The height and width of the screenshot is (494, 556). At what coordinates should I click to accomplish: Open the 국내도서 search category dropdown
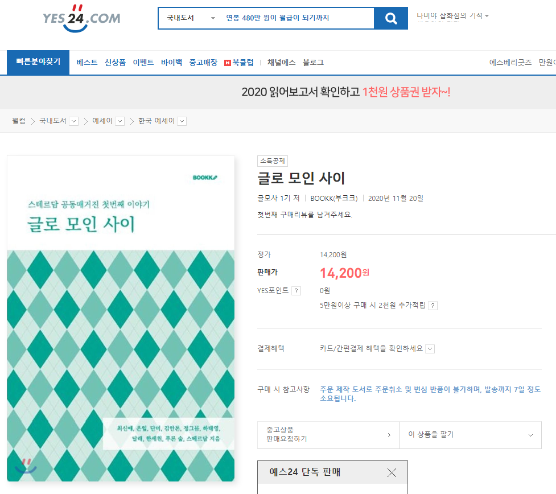coord(191,18)
